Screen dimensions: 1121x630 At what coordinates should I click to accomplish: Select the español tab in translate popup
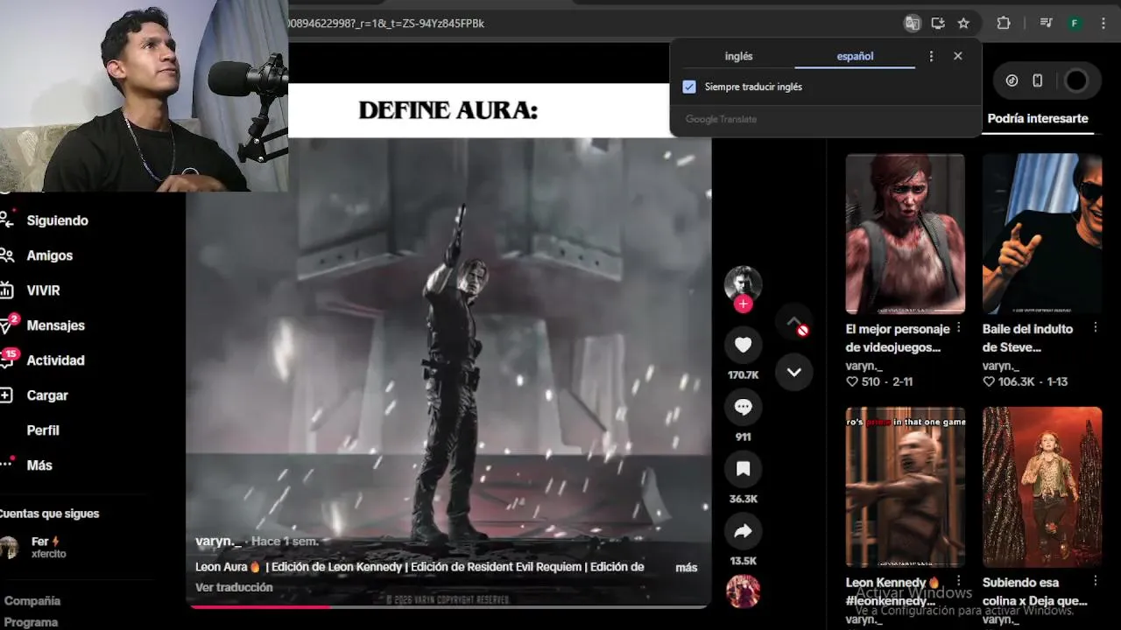[x=855, y=56]
